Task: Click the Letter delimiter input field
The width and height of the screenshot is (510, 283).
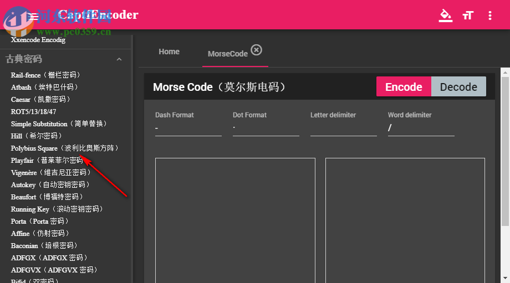Action: 344,128
